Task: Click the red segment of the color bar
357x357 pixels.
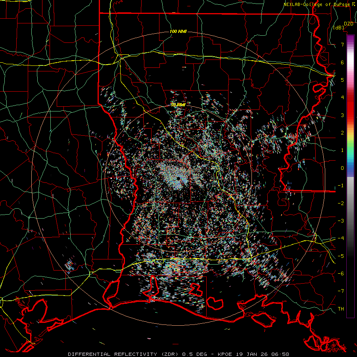Action: tap(350, 107)
